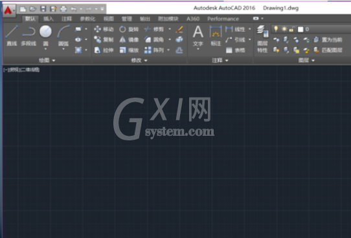Expand the Annotation (注释) panel
This screenshot has height=238, width=351.
coord(220,60)
